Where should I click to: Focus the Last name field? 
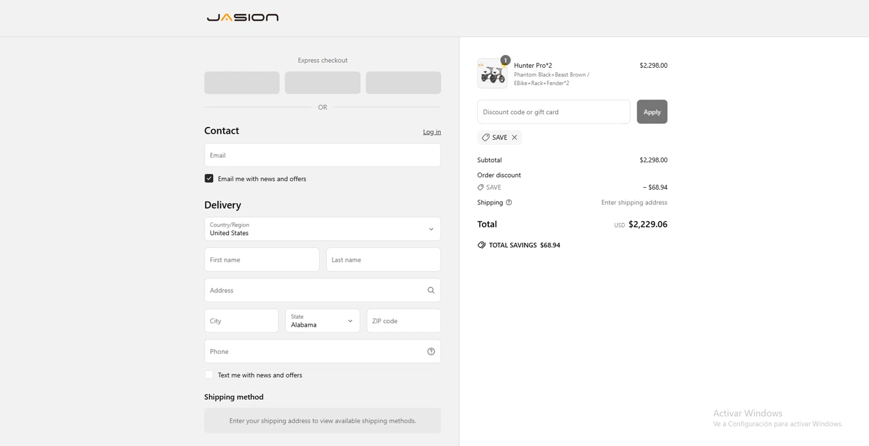click(384, 259)
